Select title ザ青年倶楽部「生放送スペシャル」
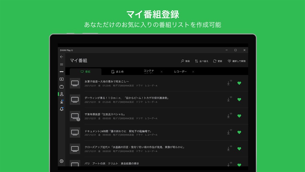 [x=105, y=114]
